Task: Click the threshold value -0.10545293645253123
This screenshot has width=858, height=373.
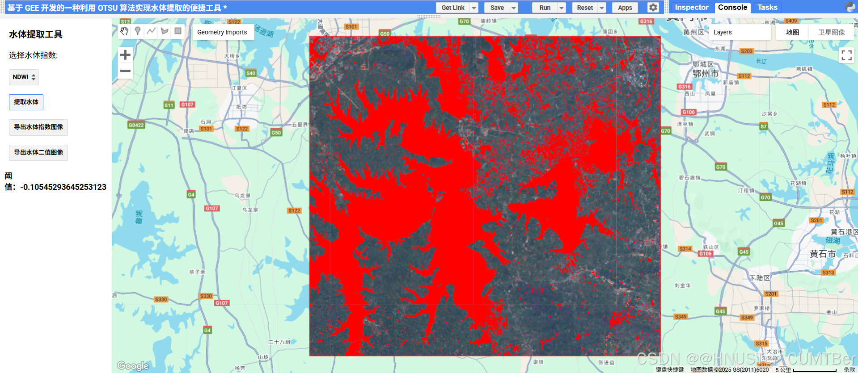Action: (63, 187)
